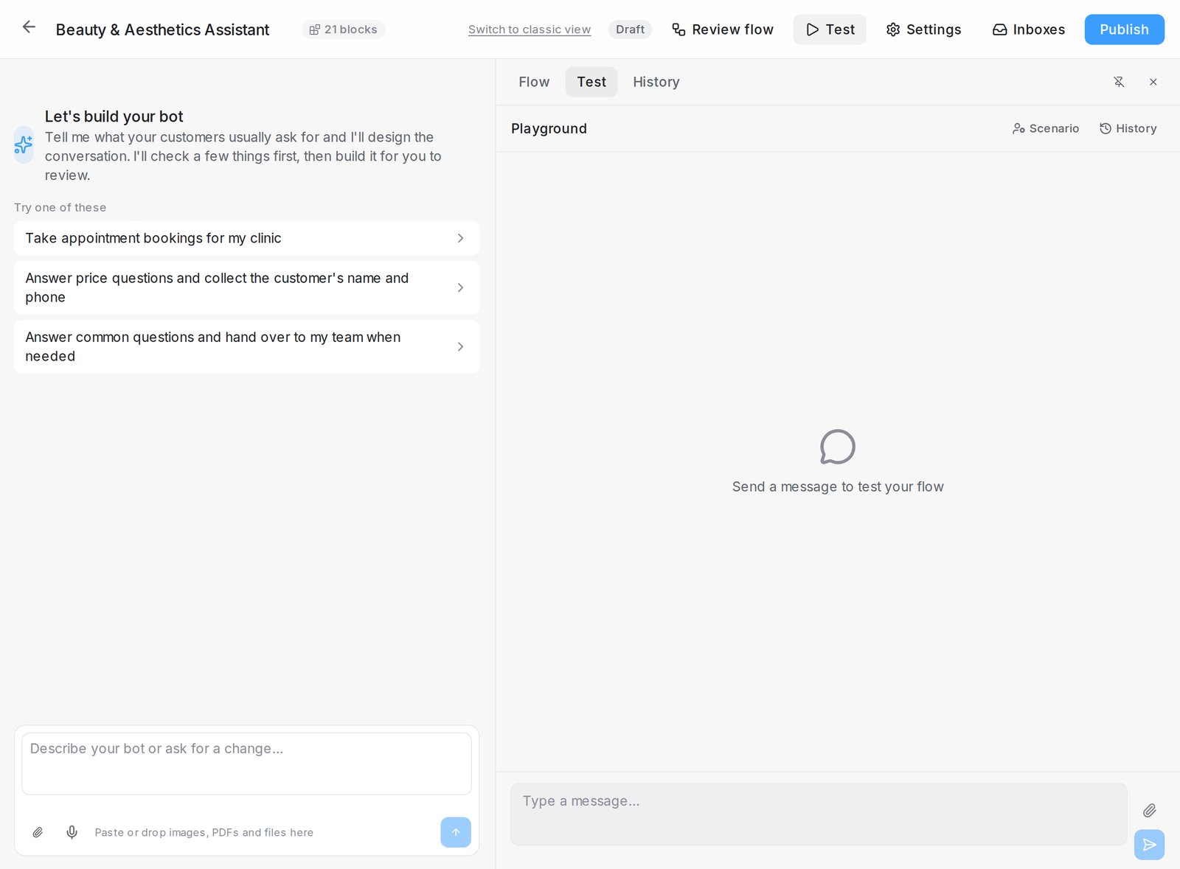
Task: Send the test message with paper plane
Action: [x=1150, y=845]
